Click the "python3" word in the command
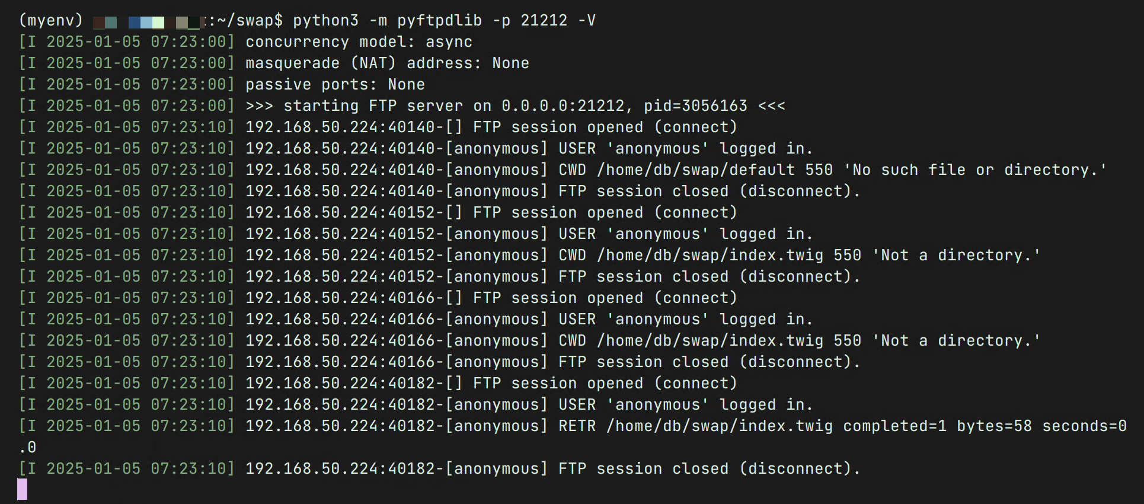Screen dimensions: 1144x504 [x=325, y=20]
